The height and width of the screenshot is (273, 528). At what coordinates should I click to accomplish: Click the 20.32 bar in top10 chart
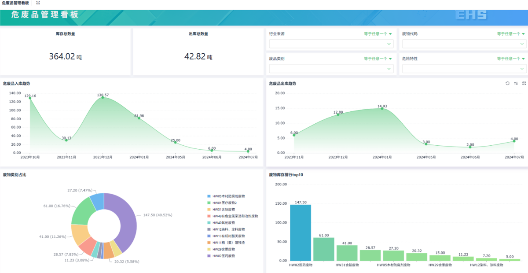click(417, 257)
